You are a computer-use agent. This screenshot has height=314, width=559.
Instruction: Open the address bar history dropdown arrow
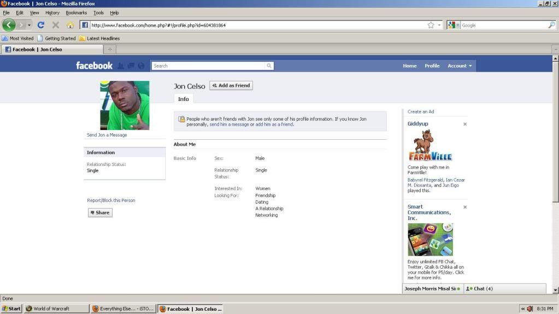point(439,25)
